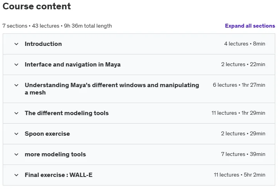Expand the Introduction section chevron
This screenshot has height=189, width=278.
pyautogui.click(x=16, y=44)
